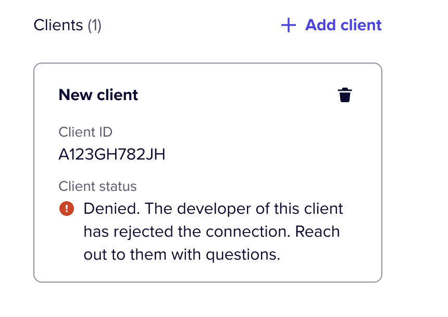Select the Clients (1) heading
This screenshot has width=448, height=317.
tap(67, 25)
